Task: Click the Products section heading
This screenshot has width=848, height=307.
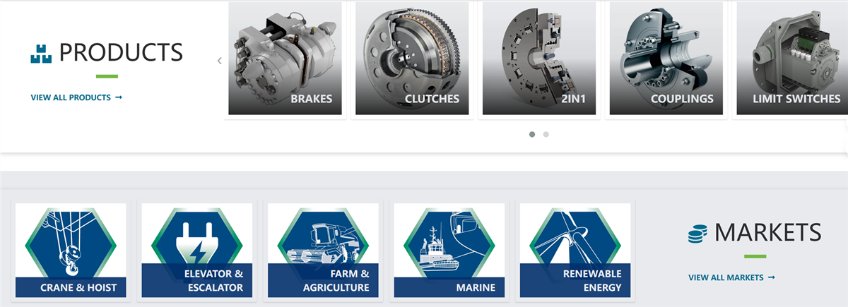Action: [x=121, y=52]
